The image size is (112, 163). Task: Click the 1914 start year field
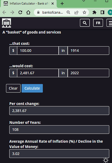pyautogui.click(x=88, y=50)
